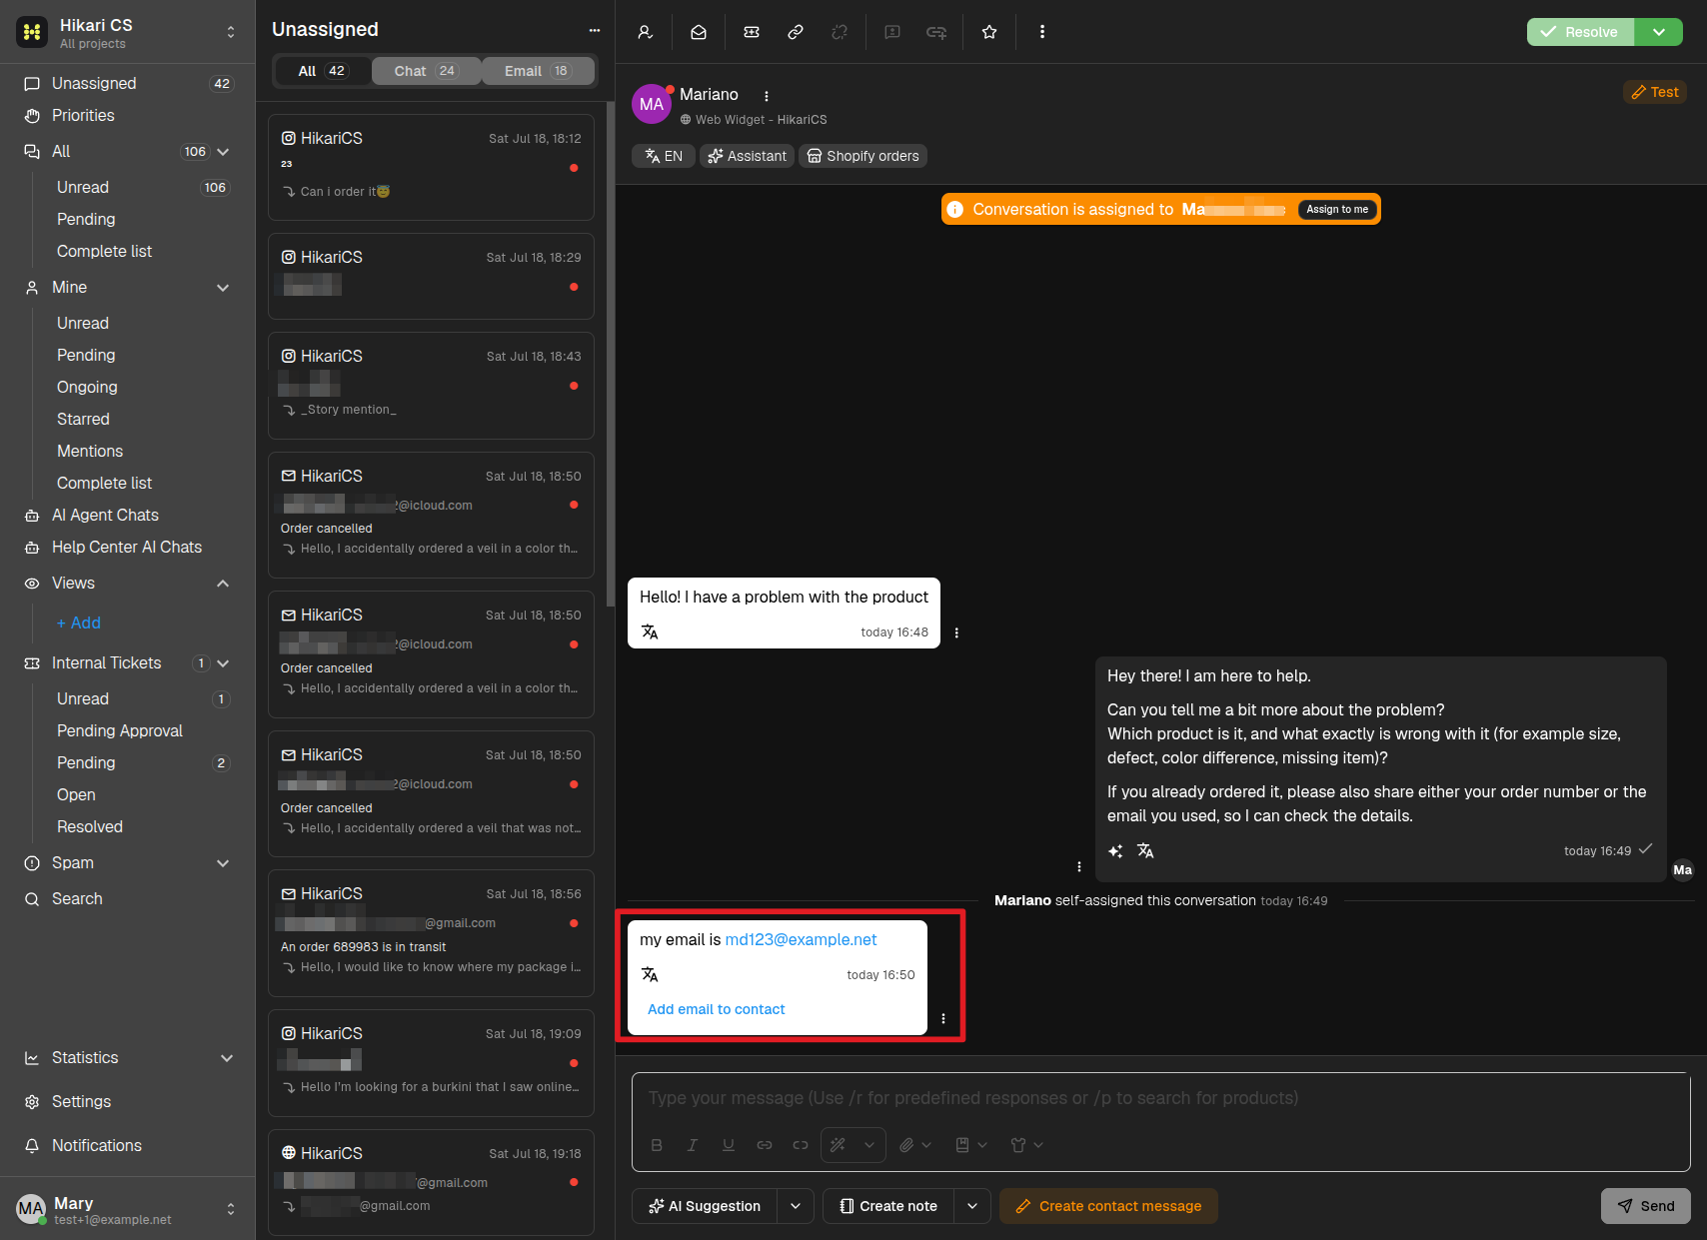This screenshot has width=1707, height=1240.
Task: Click the AI Suggestion button
Action: tap(705, 1206)
